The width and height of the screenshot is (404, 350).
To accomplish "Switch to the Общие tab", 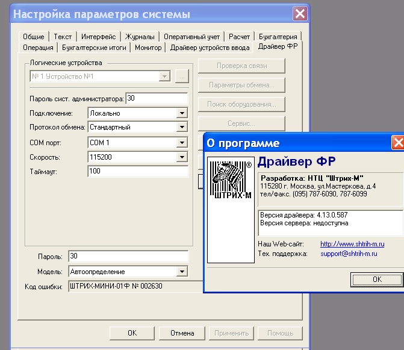I will coord(34,37).
